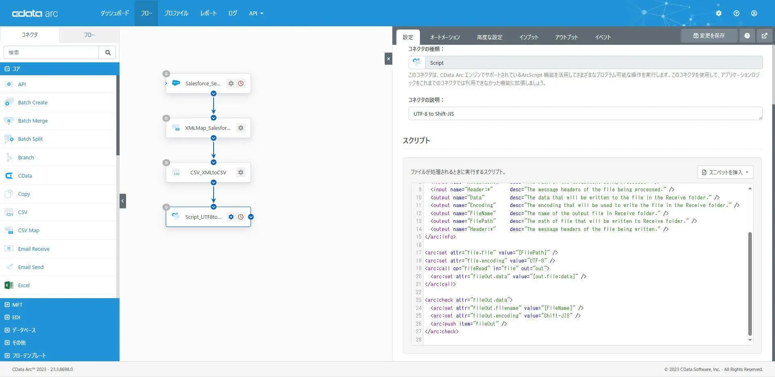This screenshot has width=775, height=377.
Task: Select the Email Receive connector
Action: pyautogui.click(x=58, y=249)
